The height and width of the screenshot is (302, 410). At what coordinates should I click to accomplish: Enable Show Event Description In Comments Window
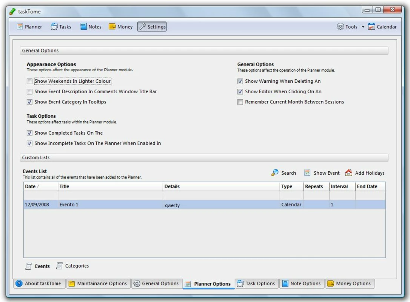tap(29, 92)
